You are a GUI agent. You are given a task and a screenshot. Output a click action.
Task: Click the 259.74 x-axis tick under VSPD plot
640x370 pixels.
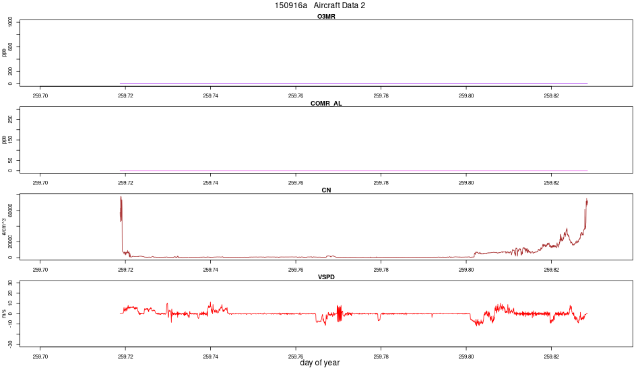[x=211, y=357]
